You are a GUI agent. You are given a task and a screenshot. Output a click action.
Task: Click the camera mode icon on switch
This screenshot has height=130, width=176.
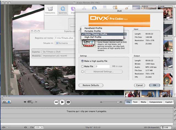(25, 102)
